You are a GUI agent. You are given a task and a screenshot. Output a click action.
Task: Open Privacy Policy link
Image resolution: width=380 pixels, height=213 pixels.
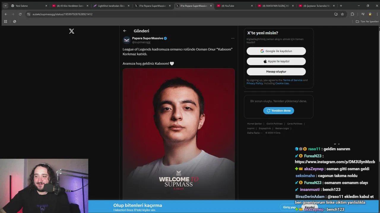click(x=255, y=83)
